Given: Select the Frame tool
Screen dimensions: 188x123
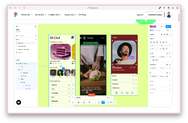Looking at the screenshot, I should click(79, 102).
